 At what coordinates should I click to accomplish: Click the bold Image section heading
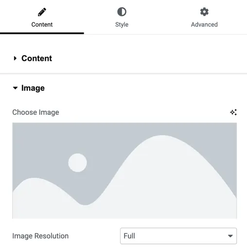[x=33, y=88]
